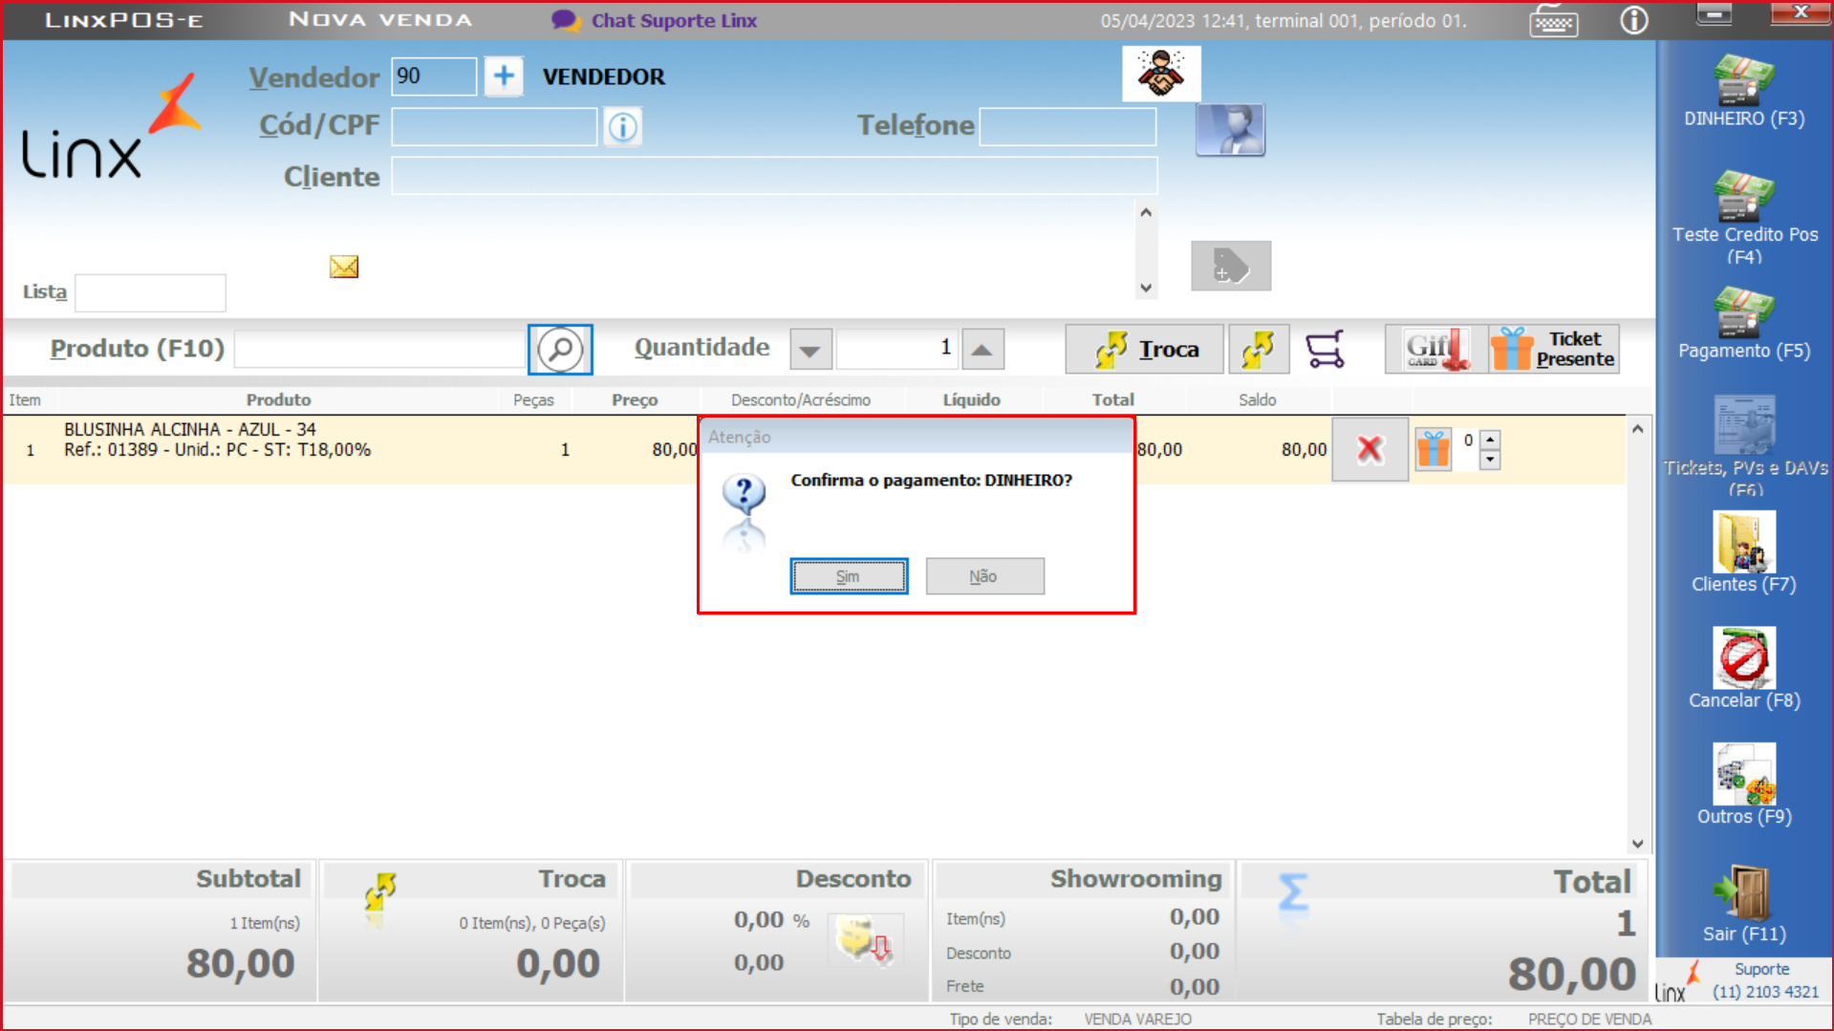This screenshot has width=1834, height=1031.
Task: Click the envelope mail icon
Action: pos(344,267)
